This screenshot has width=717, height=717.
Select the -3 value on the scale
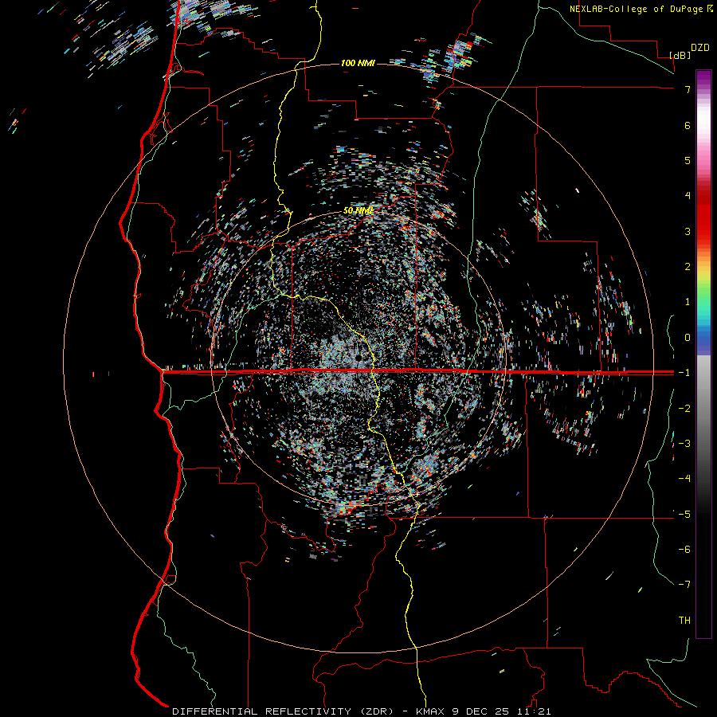(x=684, y=443)
